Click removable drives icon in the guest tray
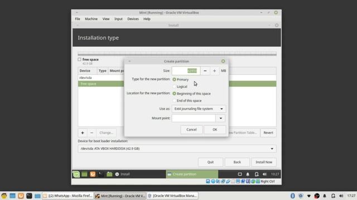Screen dimensions: 357x200 coord(257,174)
